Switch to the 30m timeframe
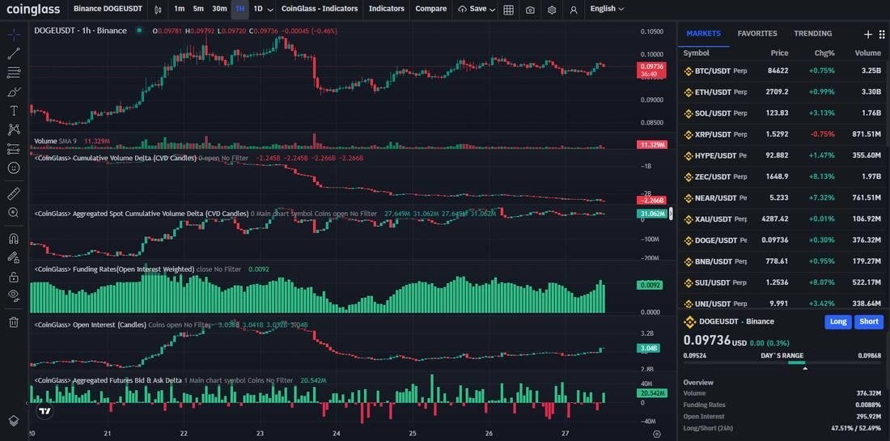Viewport: 890px width, 441px height. click(x=219, y=9)
